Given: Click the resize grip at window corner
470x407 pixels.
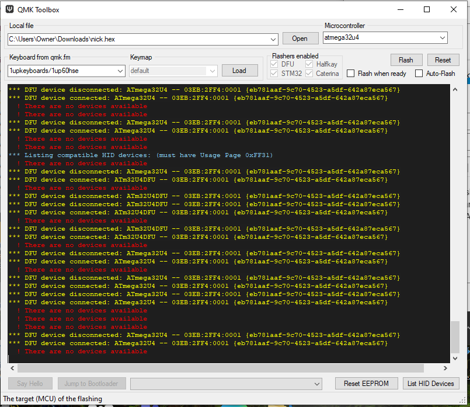Looking at the screenshot, I should coord(462,400).
